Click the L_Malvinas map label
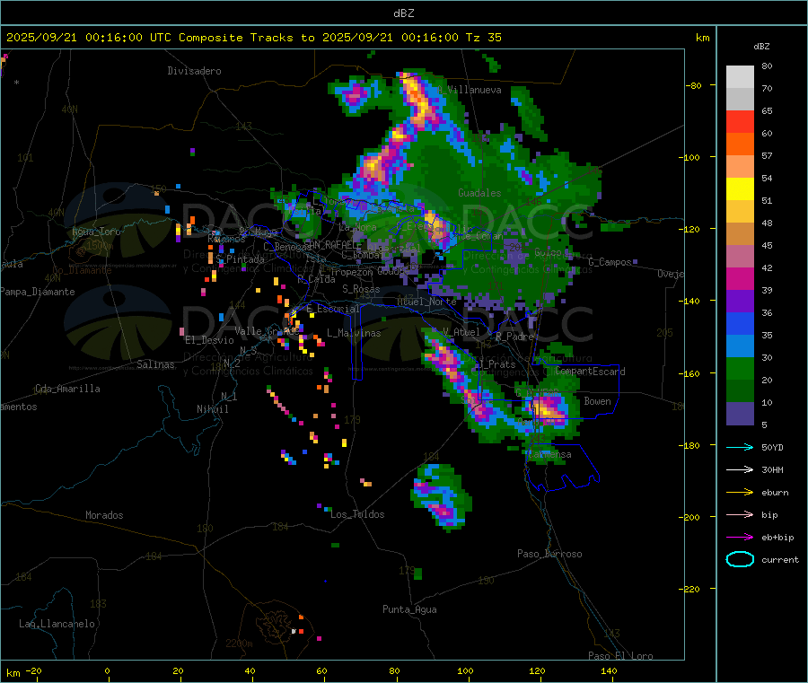The width and height of the screenshot is (808, 683). 354,333
